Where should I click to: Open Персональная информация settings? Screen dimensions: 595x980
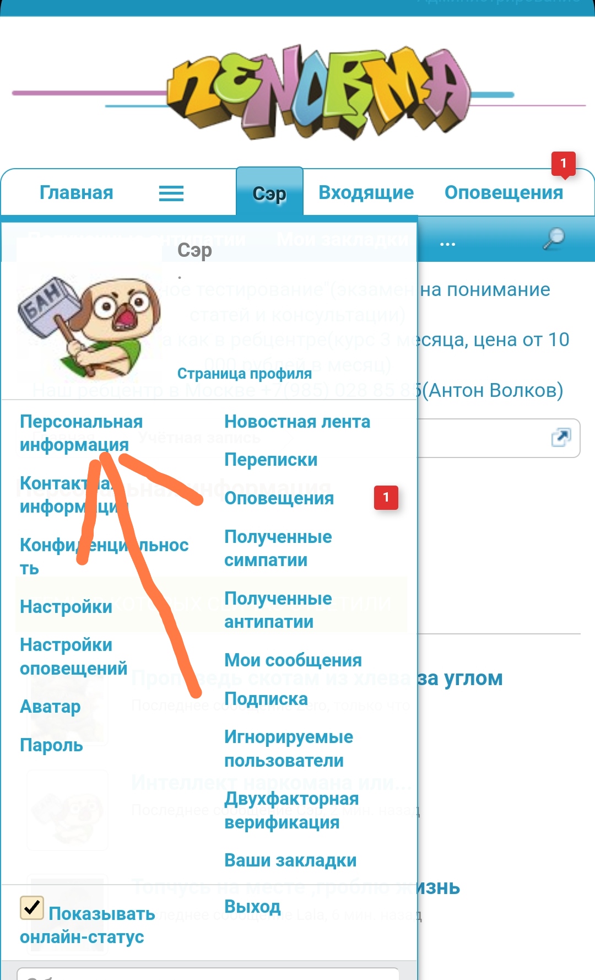[82, 433]
